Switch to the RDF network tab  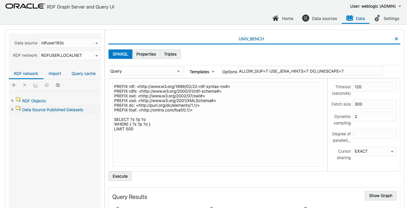(x=26, y=74)
